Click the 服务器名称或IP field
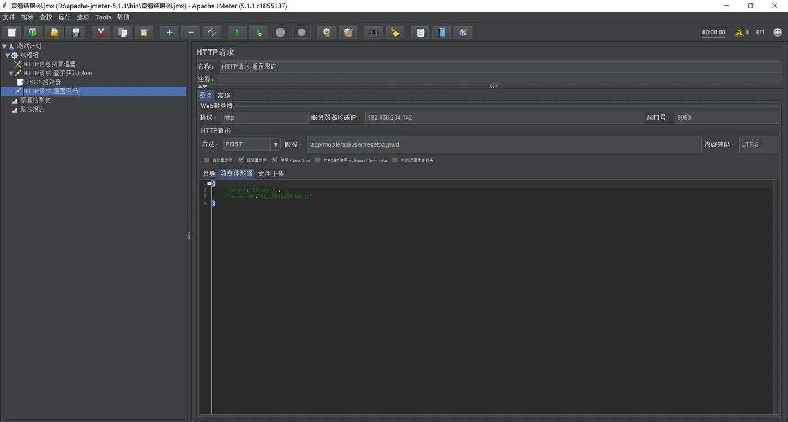This screenshot has width=788, height=422. click(x=504, y=118)
